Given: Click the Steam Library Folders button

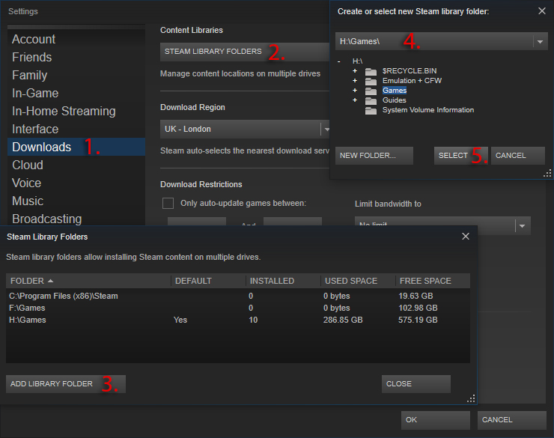Looking at the screenshot, I should pyautogui.click(x=245, y=52).
